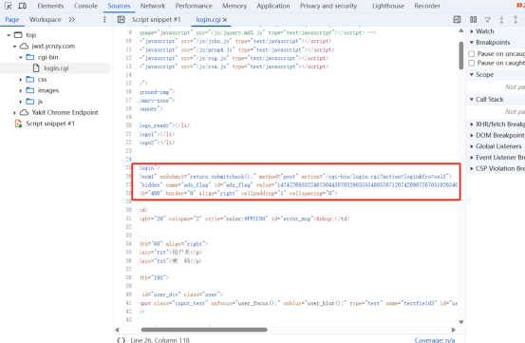525x343 pixels.
Task: Switch to the Application tab
Action: click(273, 6)
